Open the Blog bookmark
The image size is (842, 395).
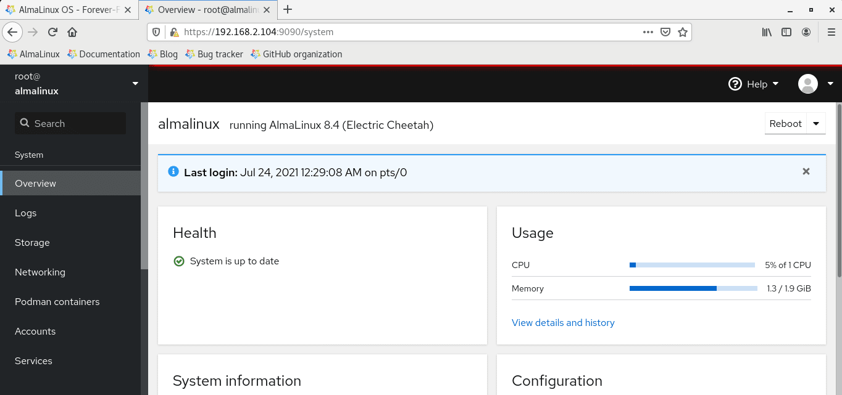tap(162, 54)
